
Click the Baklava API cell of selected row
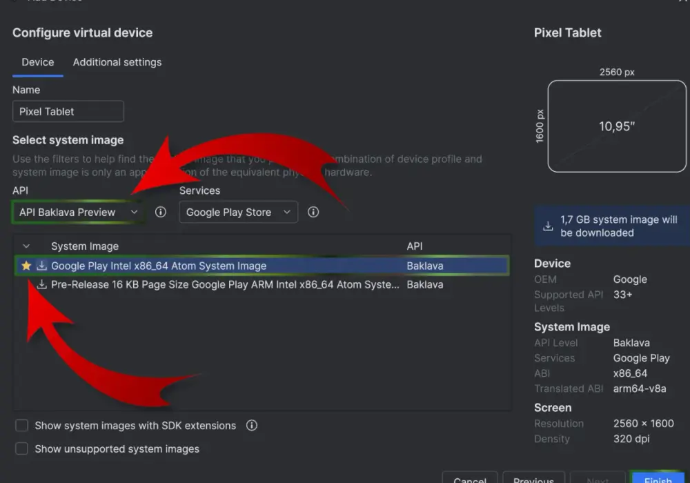coord(424,266)
